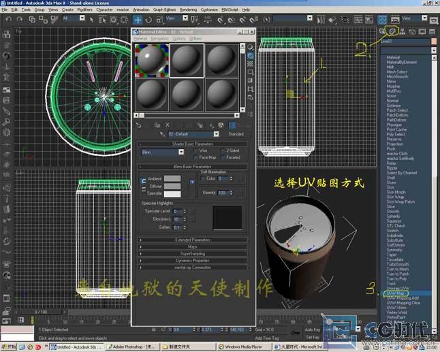Click Reset Map/Mtl X icon
The width and height of the screenshot is (440, 352).
168,125
